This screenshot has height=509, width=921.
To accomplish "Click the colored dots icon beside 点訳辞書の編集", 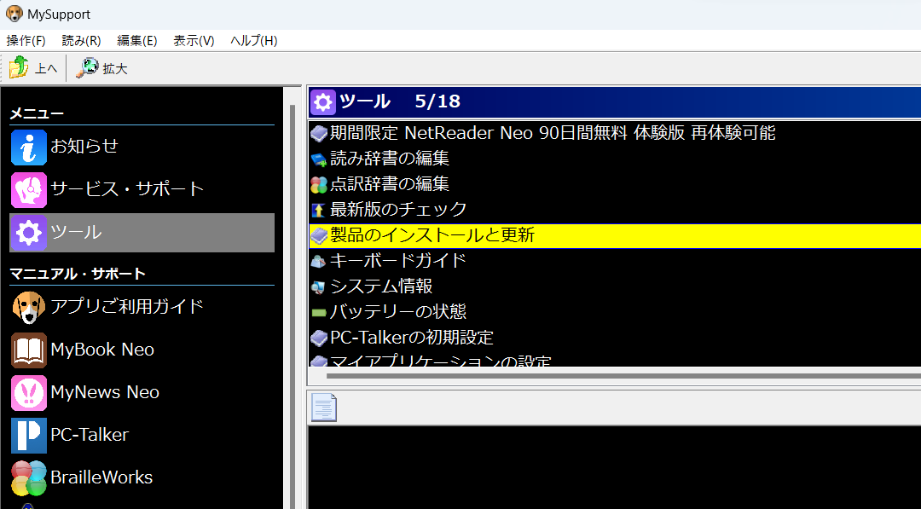I will click(318, 185).
